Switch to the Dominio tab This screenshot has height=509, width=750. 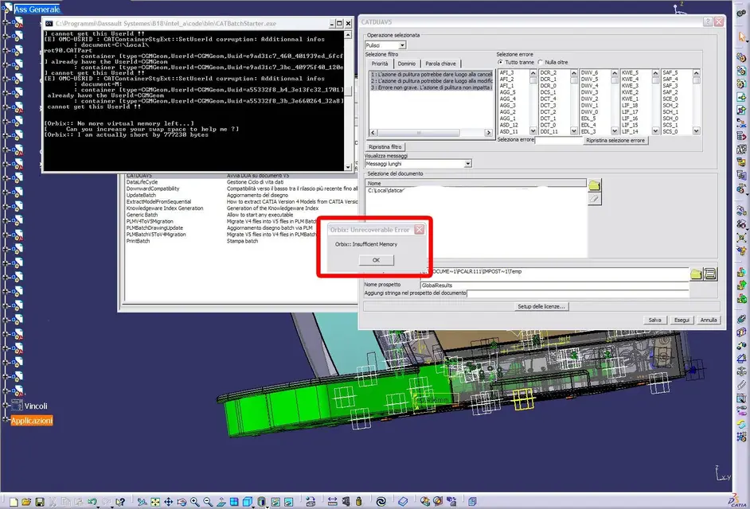pos(407,64)
